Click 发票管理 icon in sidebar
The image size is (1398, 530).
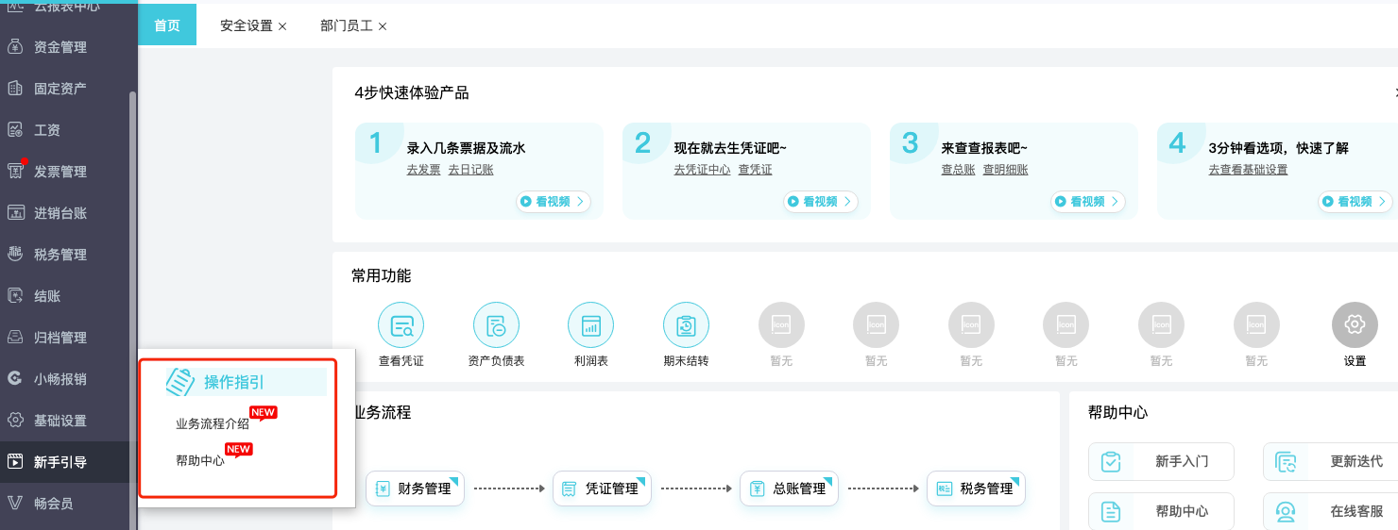pyautogui.click(x=16, y=171)
